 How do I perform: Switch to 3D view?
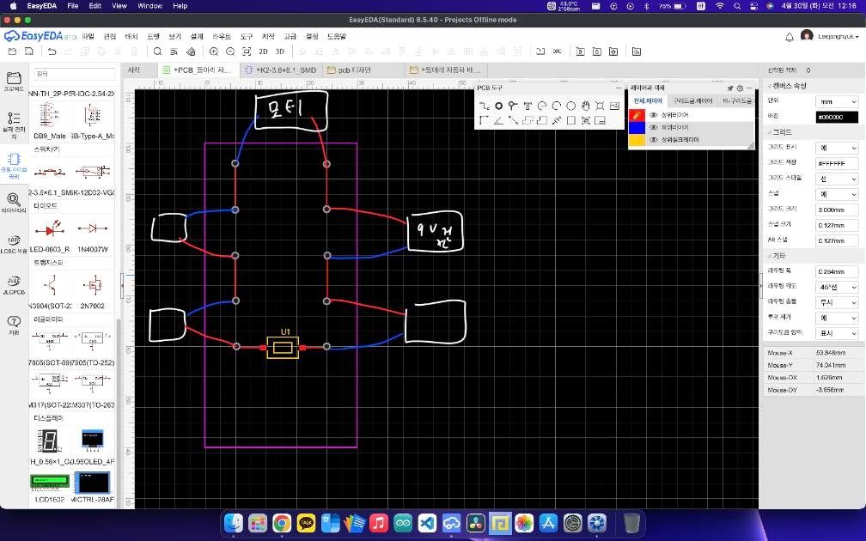(x=279, y=52)
